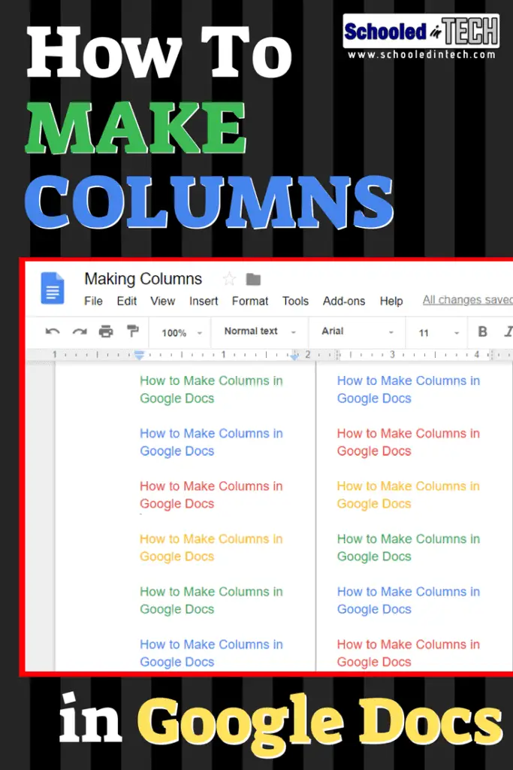Viewport: 513px width, 770px height.
Task: Click the yellow heading in right column
Action: [x=409, y=495]
